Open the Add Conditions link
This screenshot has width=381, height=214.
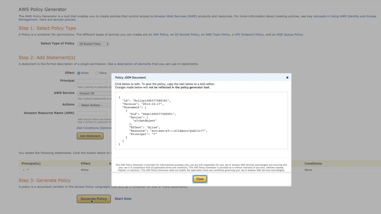(x=94, y=128)
